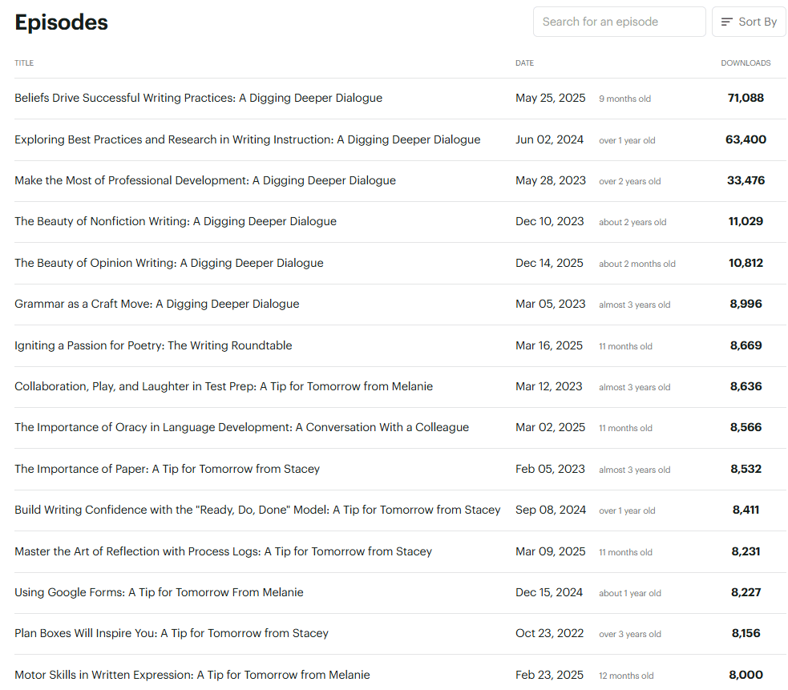The width and height of the screenshot is (788, 690).
Task: Open "Grammar as a Craft Move" episode
Action: (156, 304)
